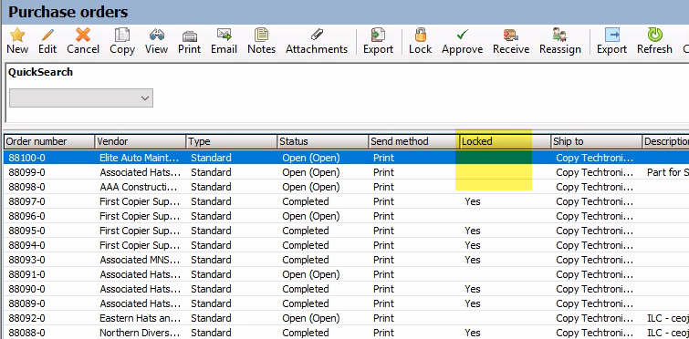Screen dimensions: 689x339
Task: Click the View glasses icon
Action: [x=156, y=35]
